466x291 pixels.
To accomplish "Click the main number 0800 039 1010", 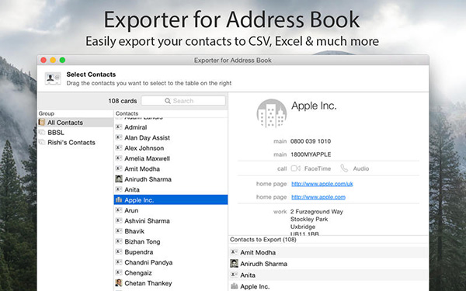I will coord(310,141).
